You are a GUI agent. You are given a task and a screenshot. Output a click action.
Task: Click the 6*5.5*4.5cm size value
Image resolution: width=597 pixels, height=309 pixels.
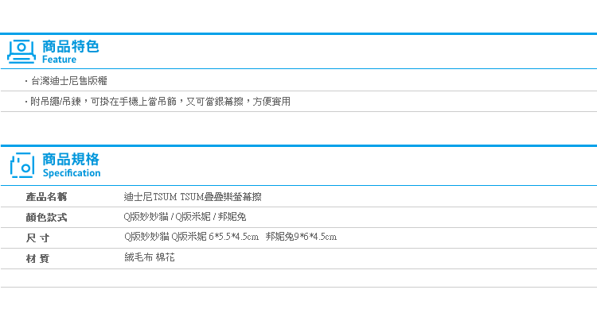point(234,237)
